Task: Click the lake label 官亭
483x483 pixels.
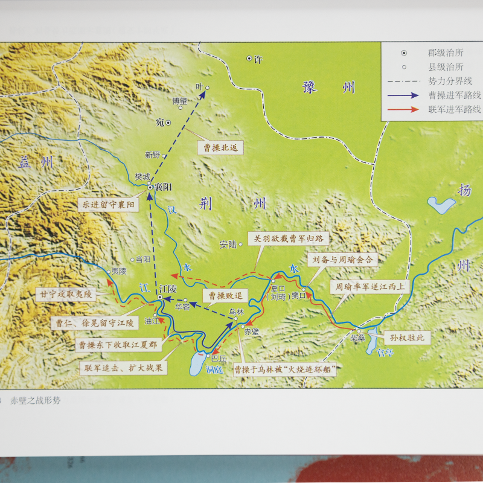Action: pos(385,353)
